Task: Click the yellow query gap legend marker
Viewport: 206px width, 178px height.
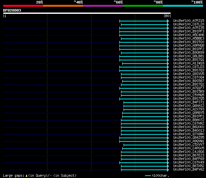Action: (x=26, y=175)
